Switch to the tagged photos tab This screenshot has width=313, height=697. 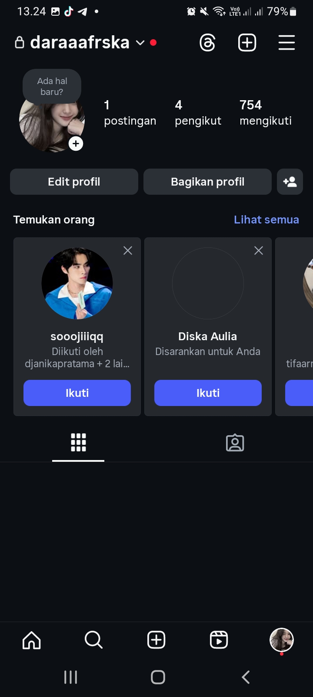click(x=235, y=443)
